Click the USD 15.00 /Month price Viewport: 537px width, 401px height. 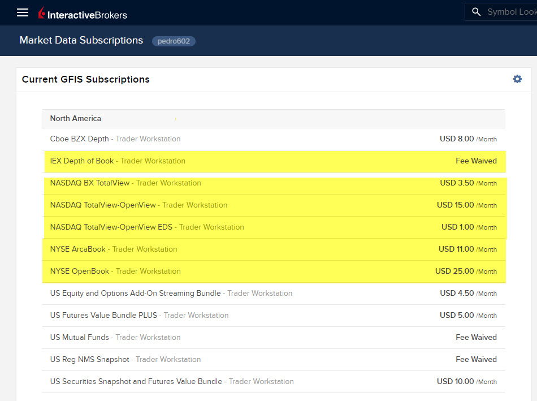467,205
